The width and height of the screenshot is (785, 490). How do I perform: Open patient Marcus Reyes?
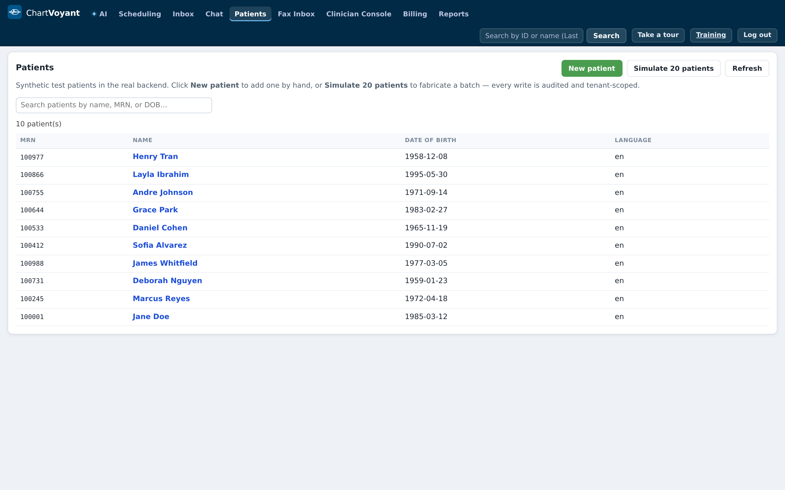[x=161, y=298]
